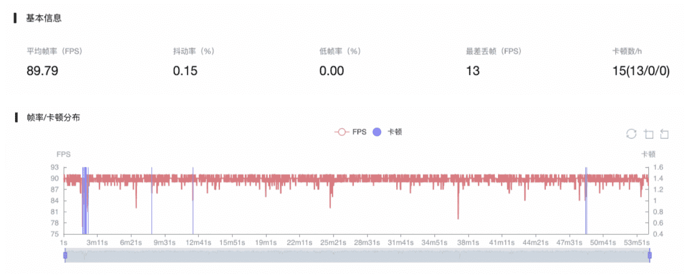The image size is (685, 278).
Task: Click the 31m41s time axis label
Action: 401,242
